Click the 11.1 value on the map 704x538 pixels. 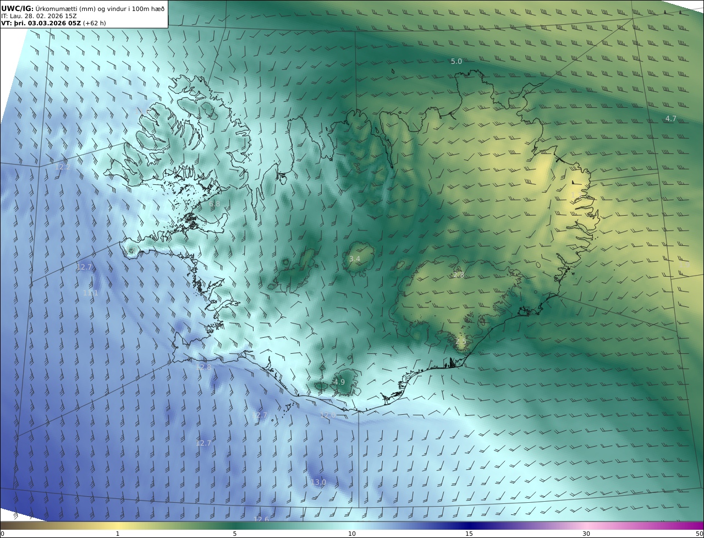[90, 293]
